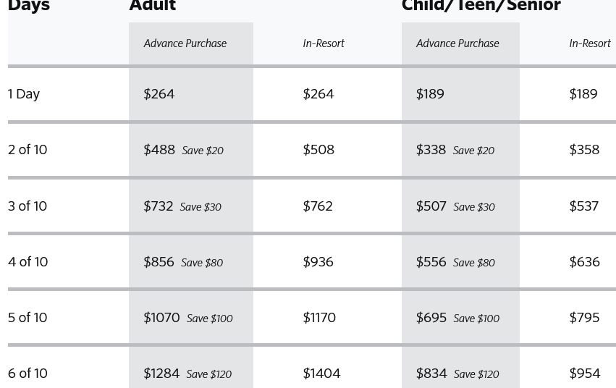Click the Child/Teen/Senior column heading
This screenshot has height=388, width=616.
pyautogui.click(x=481, y=6)
